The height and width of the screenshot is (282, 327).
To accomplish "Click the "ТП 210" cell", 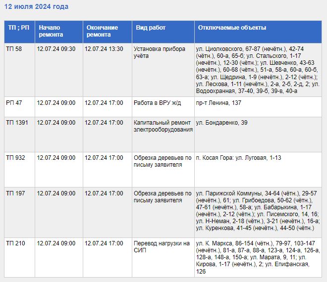I will (x=15, y=243).
